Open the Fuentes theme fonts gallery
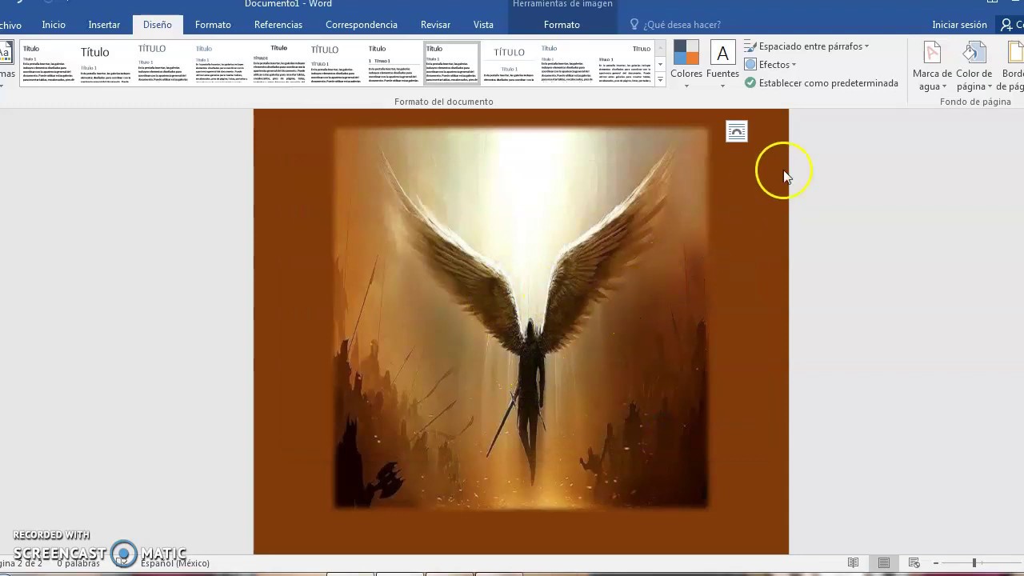1024x576 pixels. (x=722, y=65)
